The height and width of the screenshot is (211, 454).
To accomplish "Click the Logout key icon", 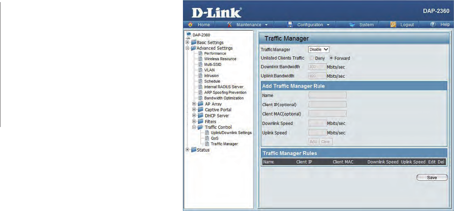I will coord(393,24).
